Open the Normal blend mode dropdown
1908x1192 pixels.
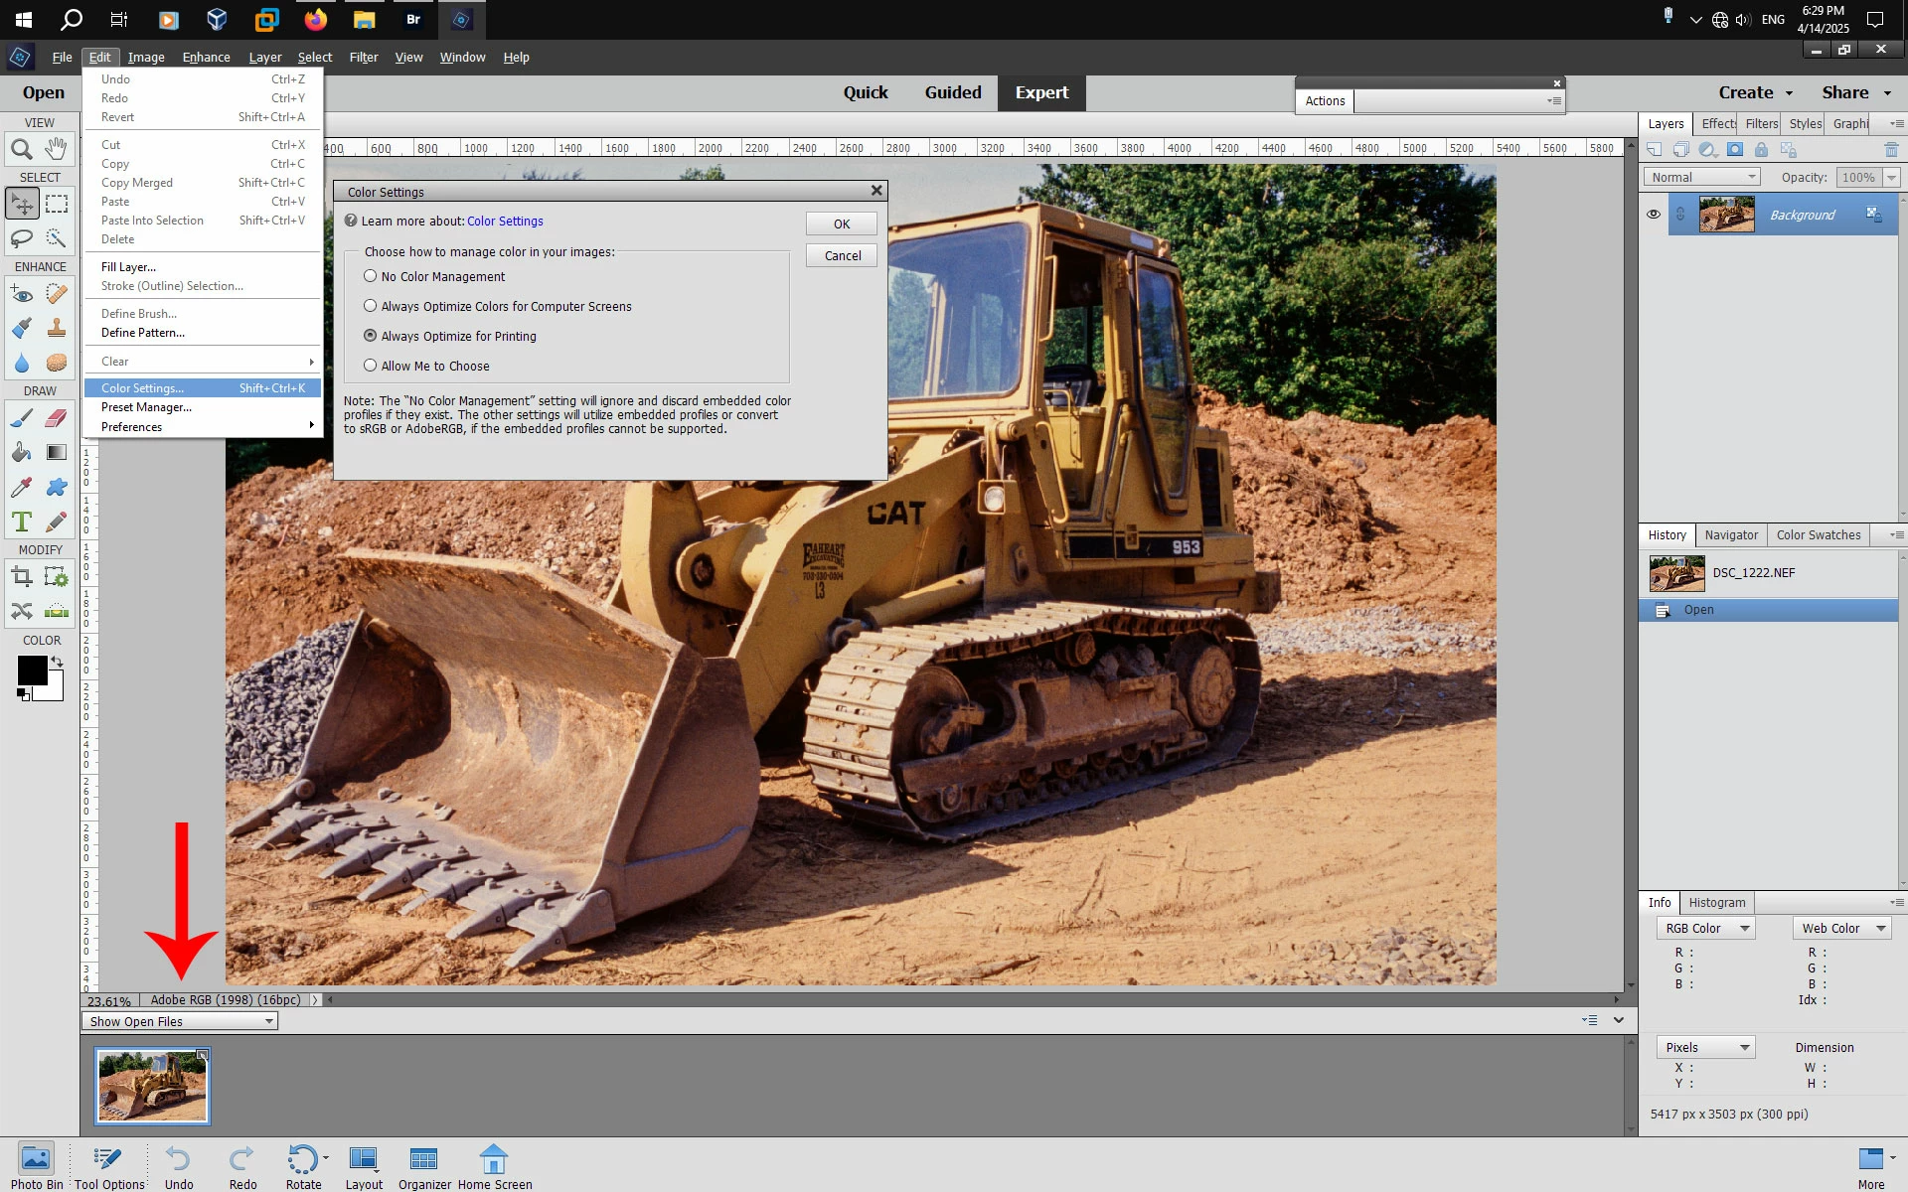click(1703, 177)
